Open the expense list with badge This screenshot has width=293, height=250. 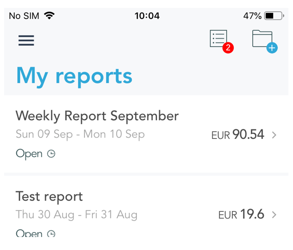coord(218,39)
